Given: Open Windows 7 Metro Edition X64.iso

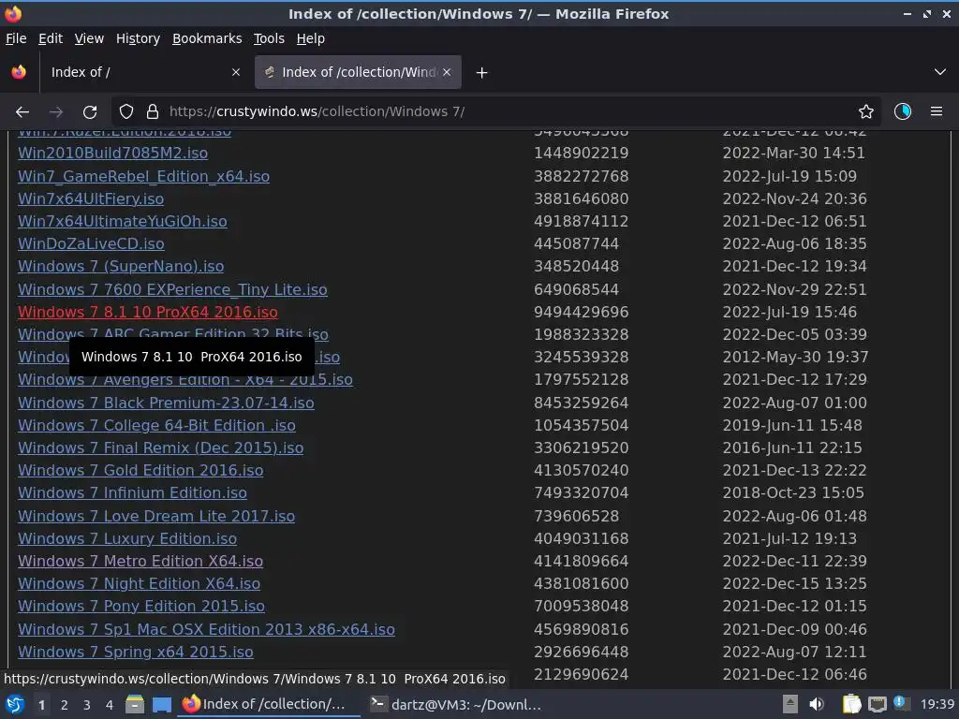Looking at the screenshot, I should [140, 562].
